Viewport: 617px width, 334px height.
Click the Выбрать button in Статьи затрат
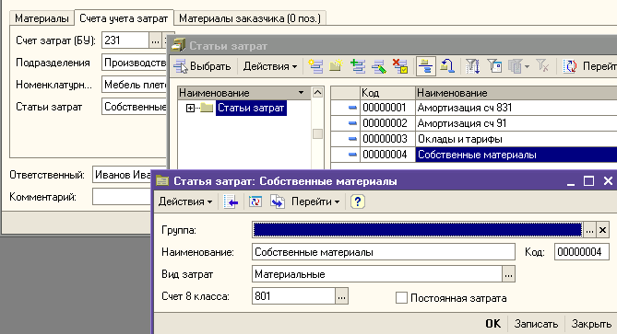[x=203, y=66]
